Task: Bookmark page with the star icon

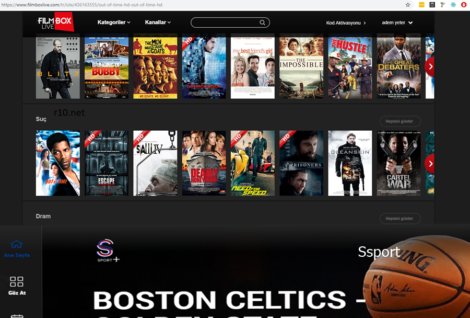Action: pos(408,5)
